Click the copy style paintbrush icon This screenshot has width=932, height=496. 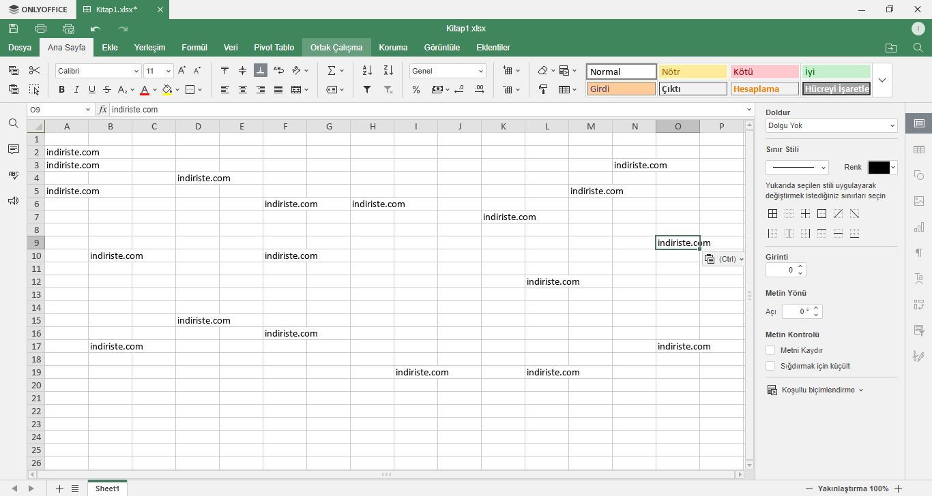543,89
